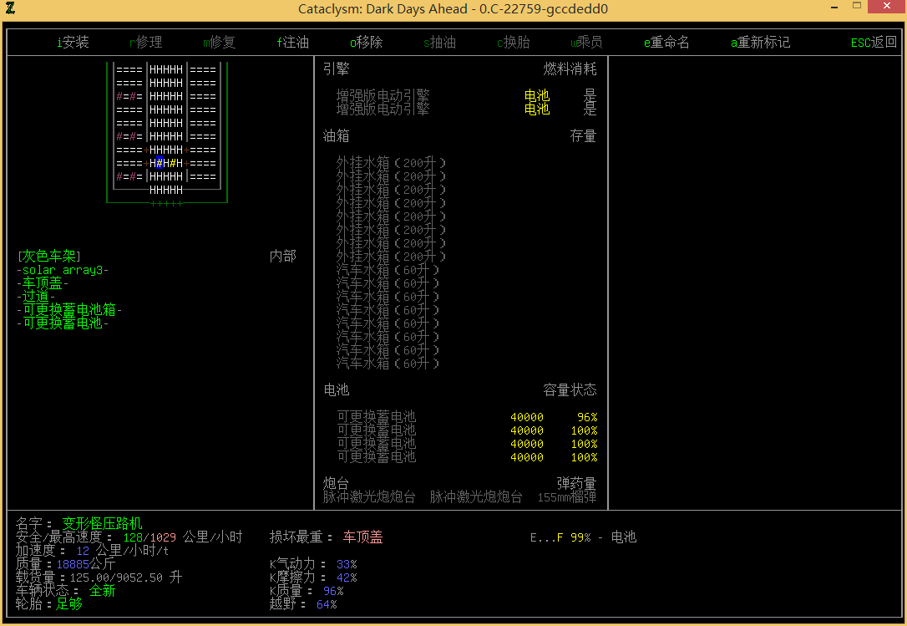Select the 可更换蓄电池箱 part entry
This screenshot has height=626, width=907.
pyautogui.click(x=69, y=310)
